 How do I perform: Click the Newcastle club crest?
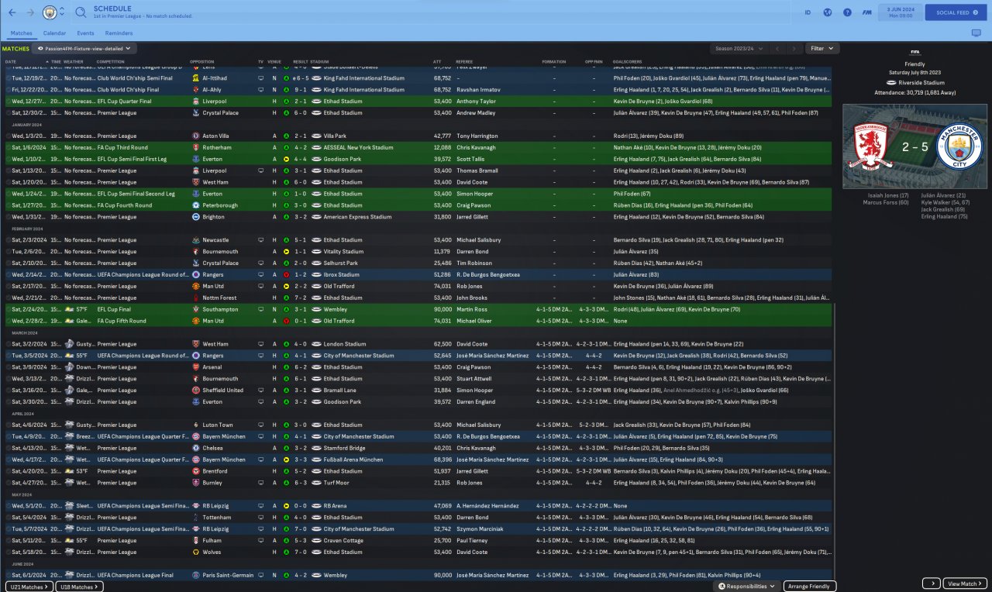195,240
